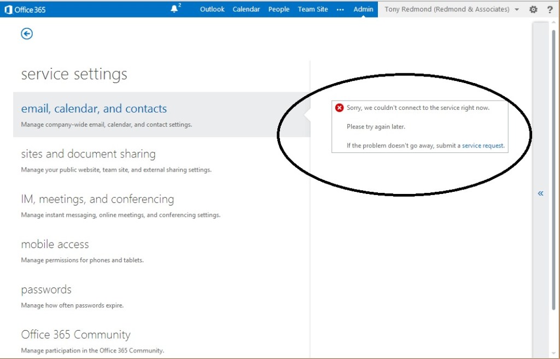Viewport: 560px width, 359px height.
Task: Click the settings gear icon
Action: tap(533, 9)
